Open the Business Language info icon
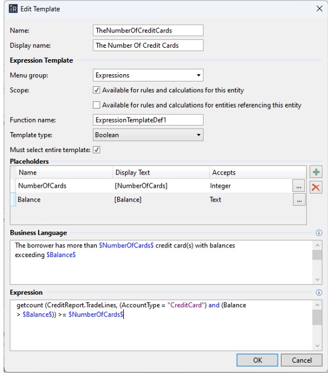 (319, 233)
